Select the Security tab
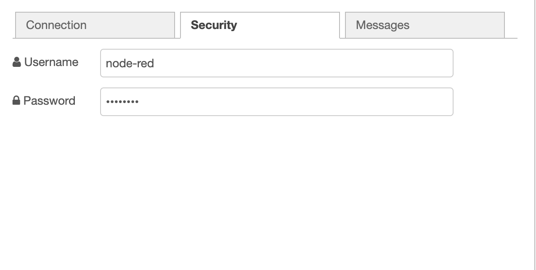 260,25
